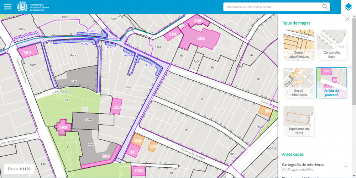Open the Expedients en Tràmit map
Viewport: 356px width, 178px height.
click(x=299, y=121)
